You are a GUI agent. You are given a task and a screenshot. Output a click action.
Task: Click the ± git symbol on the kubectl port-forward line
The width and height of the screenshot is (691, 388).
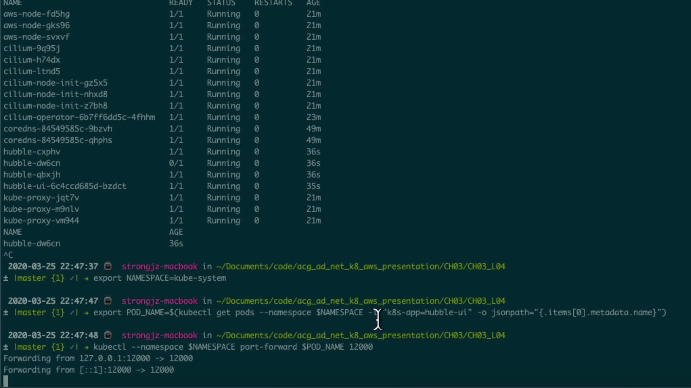pyautogui.click(x=6, y=347)
